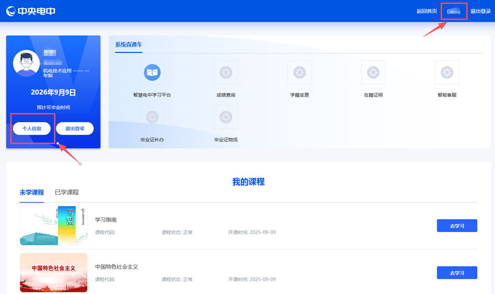Open the 学籍变更 icon
This screenshot has width=495, height=294.
click(300, 72)
